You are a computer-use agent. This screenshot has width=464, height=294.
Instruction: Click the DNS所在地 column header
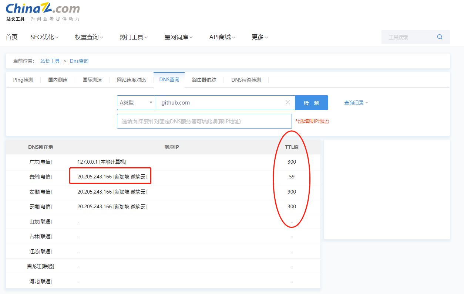tap(41, 147)
